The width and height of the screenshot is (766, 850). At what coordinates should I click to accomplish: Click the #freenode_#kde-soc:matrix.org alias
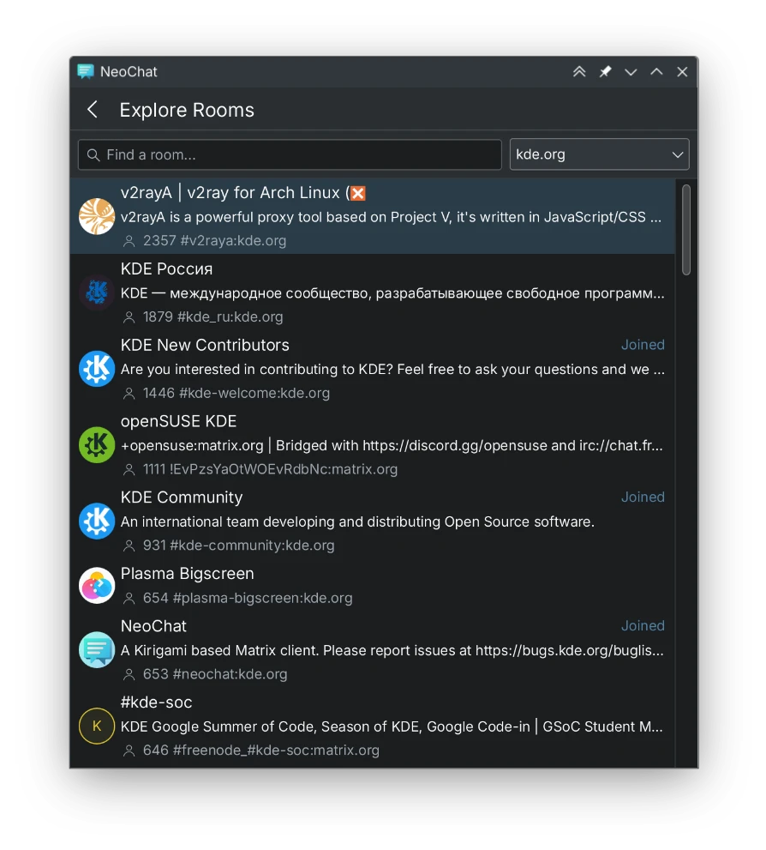tap(276, 751)
